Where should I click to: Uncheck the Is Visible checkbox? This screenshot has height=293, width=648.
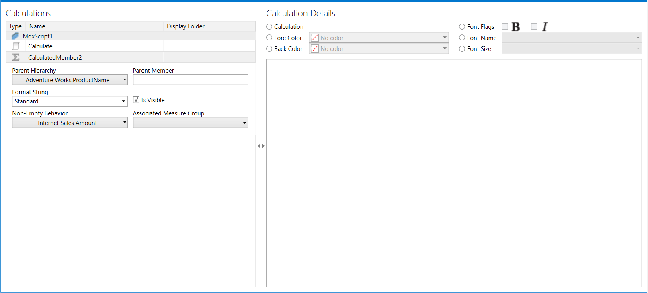click(x=136, y=100)
